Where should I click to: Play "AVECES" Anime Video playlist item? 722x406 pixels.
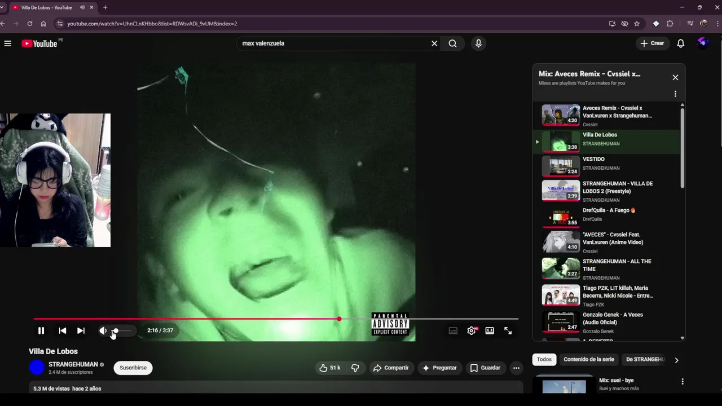(607, 242)
